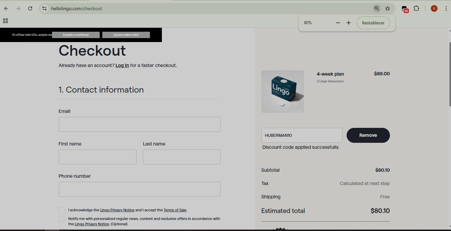This screenshot has height=231, width=451.
Task: Click the ¿Quiere saber más? button
Action: [126, 35]
